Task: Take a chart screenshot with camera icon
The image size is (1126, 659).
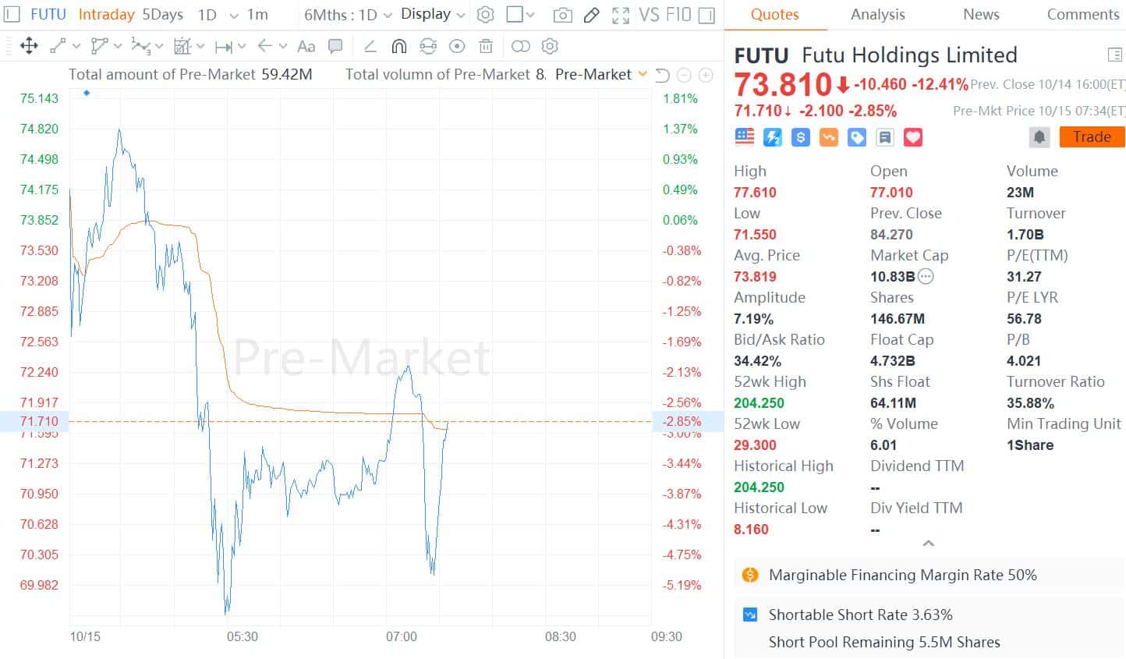Action: point(562,15)
